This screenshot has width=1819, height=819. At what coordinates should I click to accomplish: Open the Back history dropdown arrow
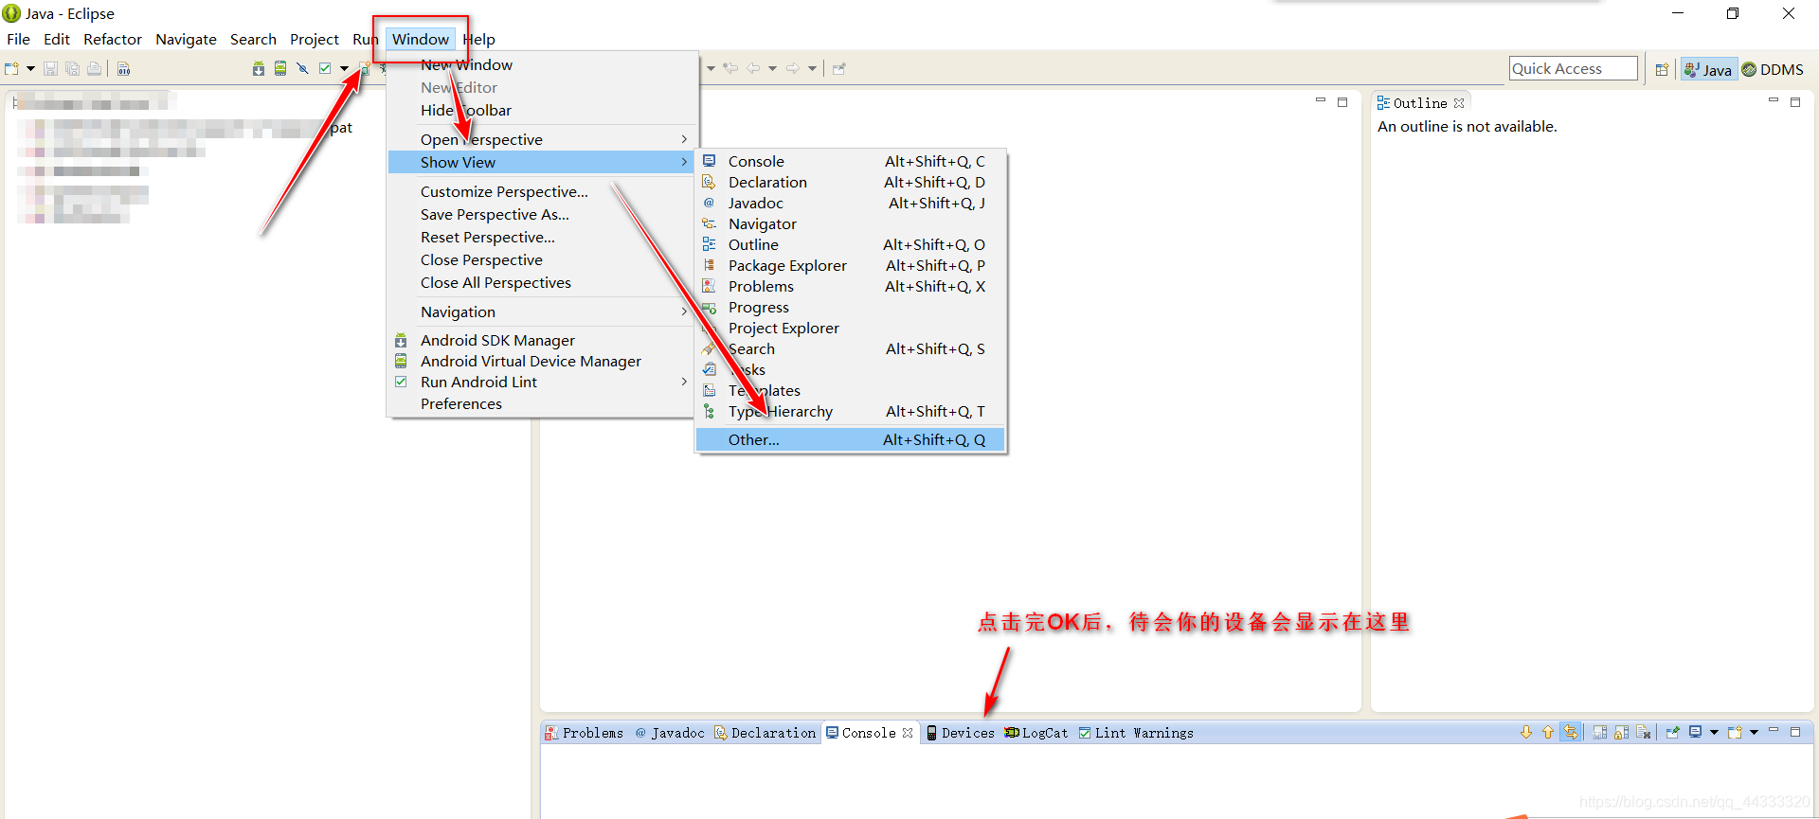click(x=772, y=68)
